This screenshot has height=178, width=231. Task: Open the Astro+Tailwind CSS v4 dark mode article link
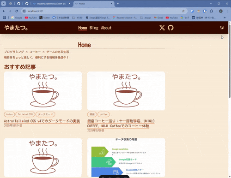(x=42, y=121)
